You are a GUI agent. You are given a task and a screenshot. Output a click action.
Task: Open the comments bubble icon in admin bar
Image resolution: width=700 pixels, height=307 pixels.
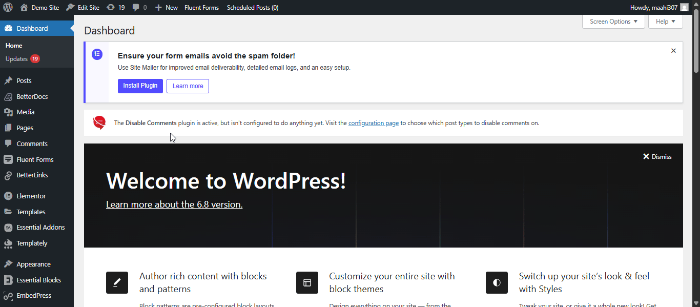(136, 8)
